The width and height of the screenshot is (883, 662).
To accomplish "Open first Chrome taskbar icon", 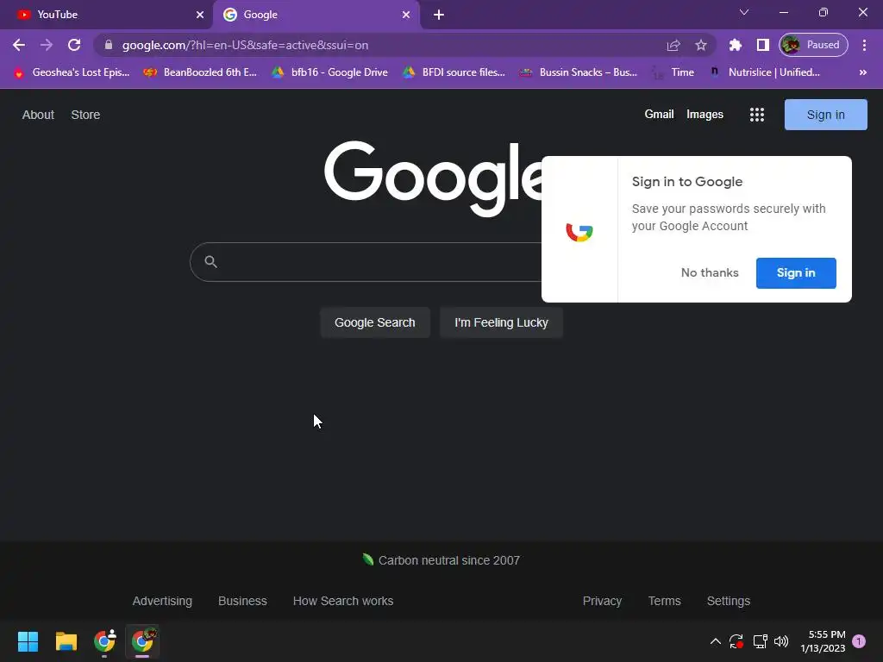I will click(104, 641).
